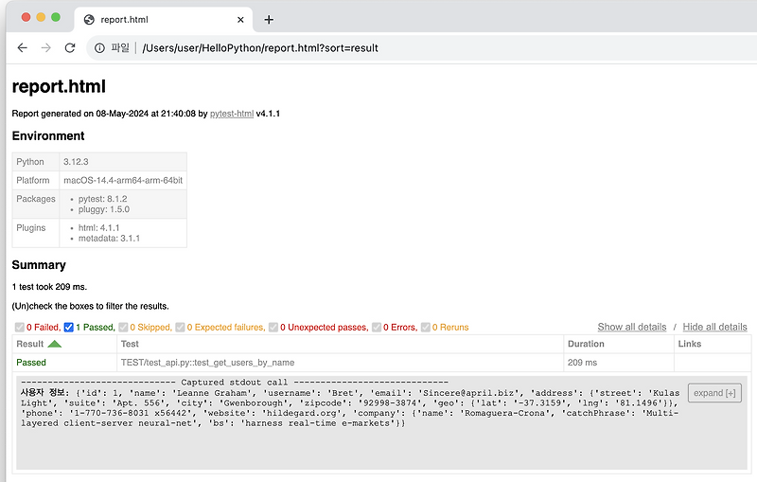Click the report.html page title heading
This screenshot has height=482, width=757.
click(59, 86)
